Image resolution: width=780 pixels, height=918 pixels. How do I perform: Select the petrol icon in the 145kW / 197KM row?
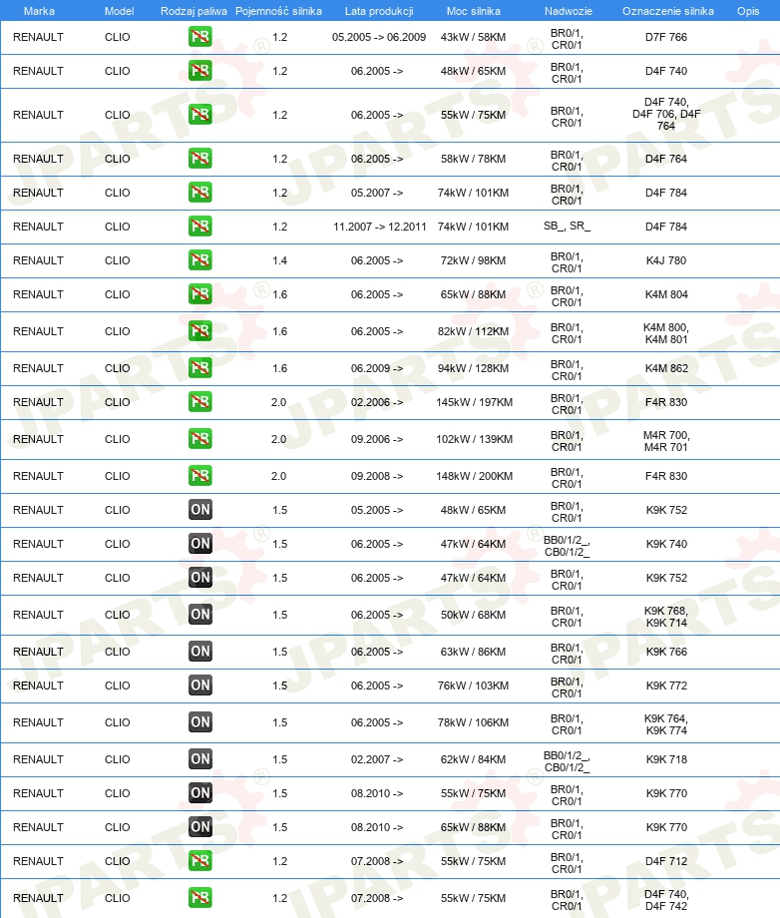[x=200, y=402]
